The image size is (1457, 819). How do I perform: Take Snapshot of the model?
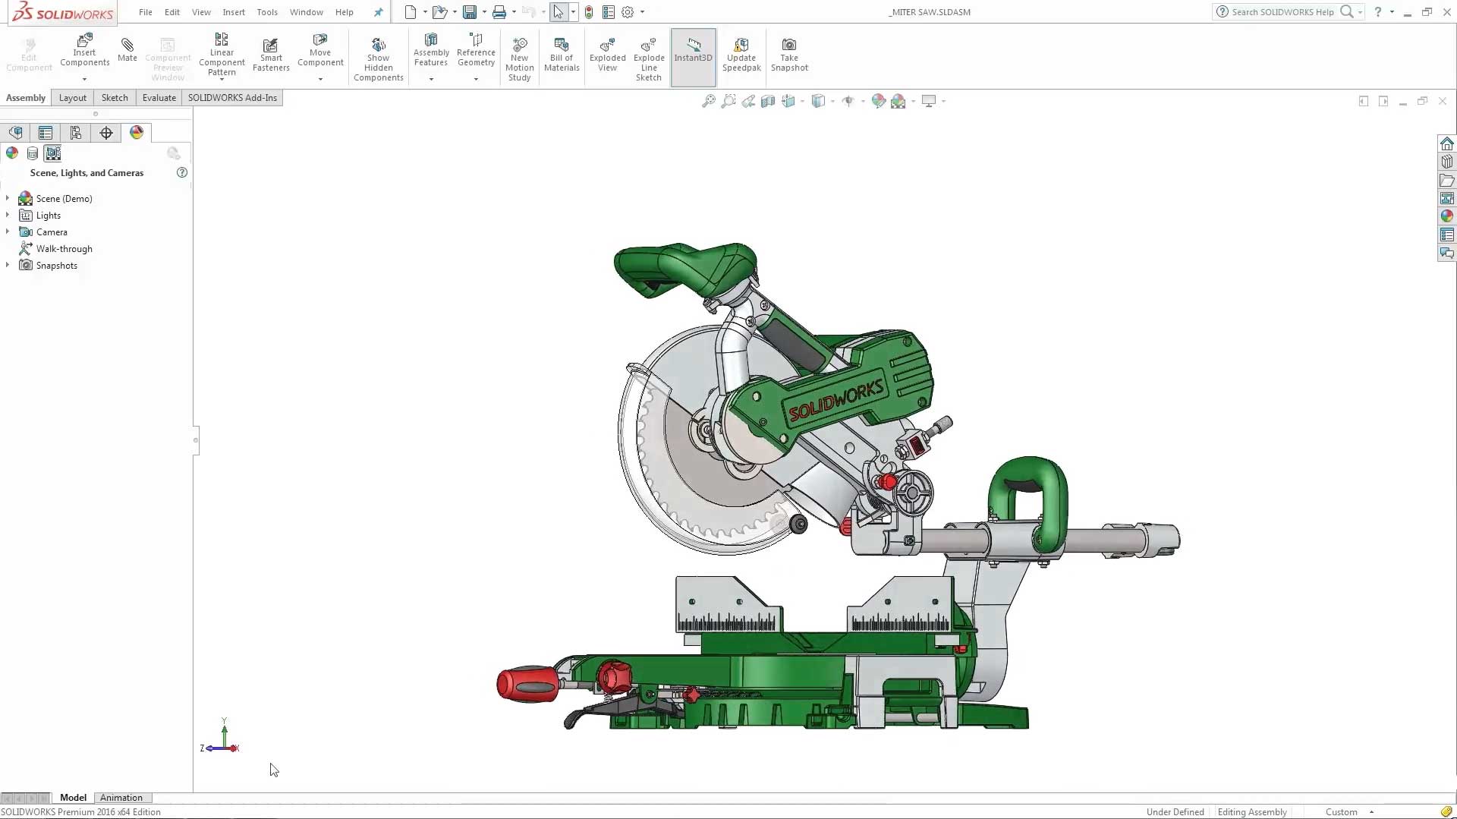click(789, 55)
